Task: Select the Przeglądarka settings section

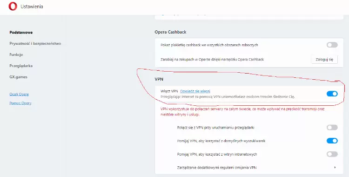Action: click(x=21, y=66)
